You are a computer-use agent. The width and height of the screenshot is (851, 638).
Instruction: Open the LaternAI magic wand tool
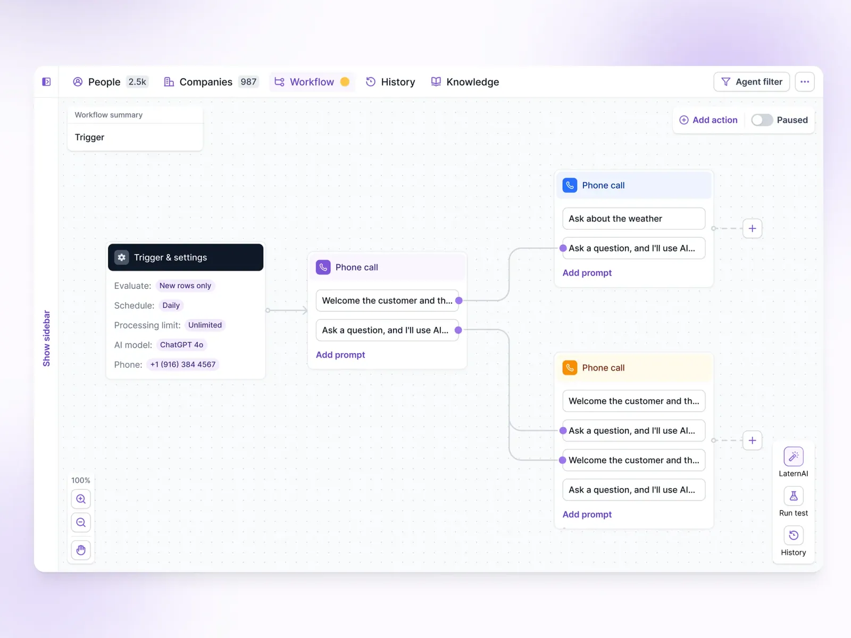(794, 457)
